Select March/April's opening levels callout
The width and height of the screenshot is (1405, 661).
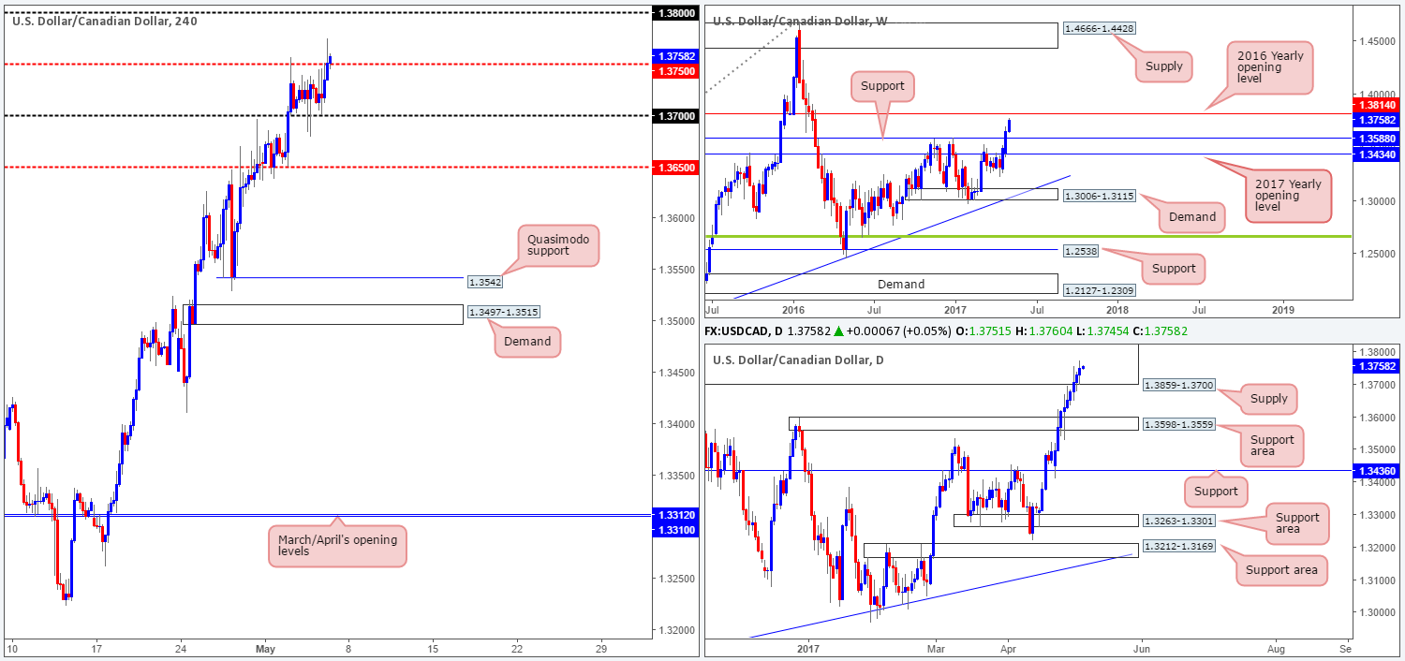pyautogui.click(x=337, y=547)
